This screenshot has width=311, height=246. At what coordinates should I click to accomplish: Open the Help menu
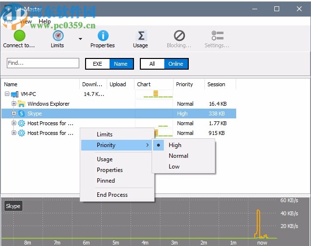click(x=44, y=21)
